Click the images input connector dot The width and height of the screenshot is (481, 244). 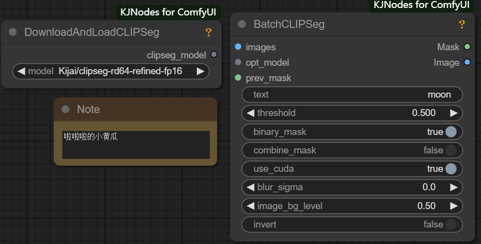pos(238,47)
